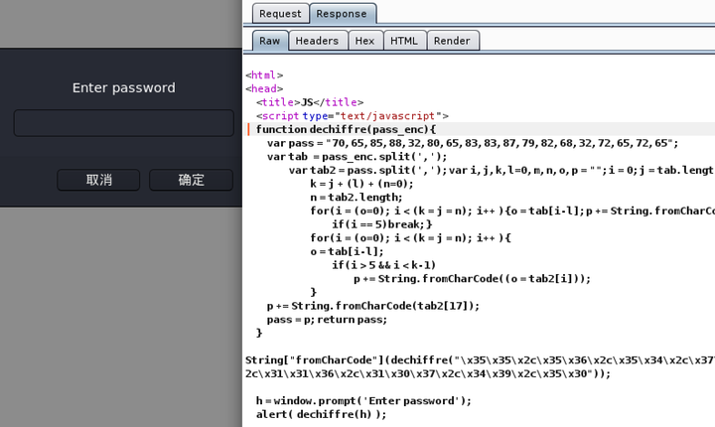Click the '2c\x31\x31\x36...' hex string line
715x427 pixels.
pos(428,374)
